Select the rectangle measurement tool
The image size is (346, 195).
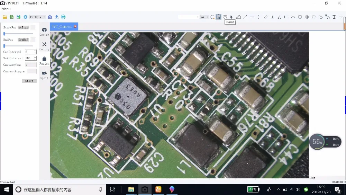tap(286, 17)
